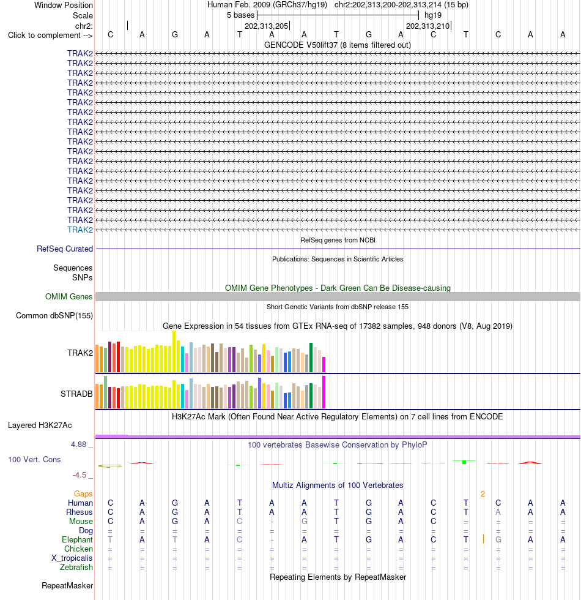Viewport: 581px width, 600px height.
Task: Click the 202,313,205 coordinate marker
Action: pos(267,26)
